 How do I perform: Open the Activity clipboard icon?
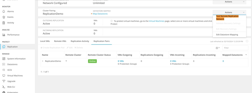[x=4, y=23]
